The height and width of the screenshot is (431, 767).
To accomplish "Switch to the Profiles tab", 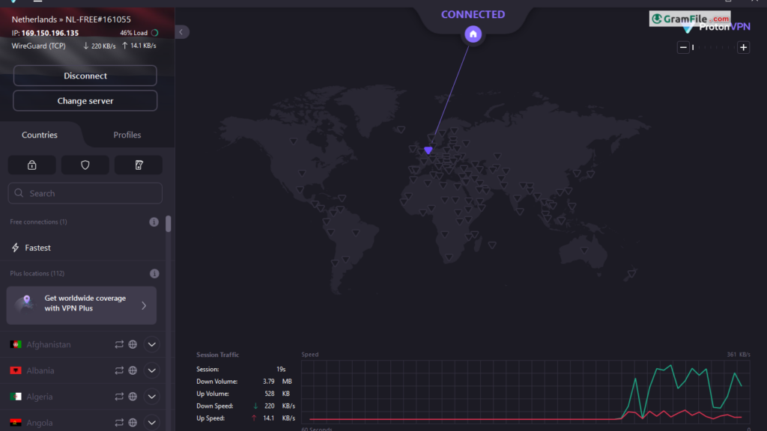I will 127,135.
